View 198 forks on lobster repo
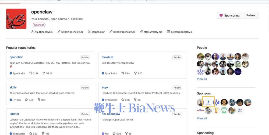Image resolution: width=269 pixels, height=135 pixels. (x=46, y=134)
